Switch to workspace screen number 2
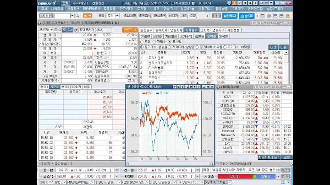Screen dimensions: 330x185 (x=240, y=3)
